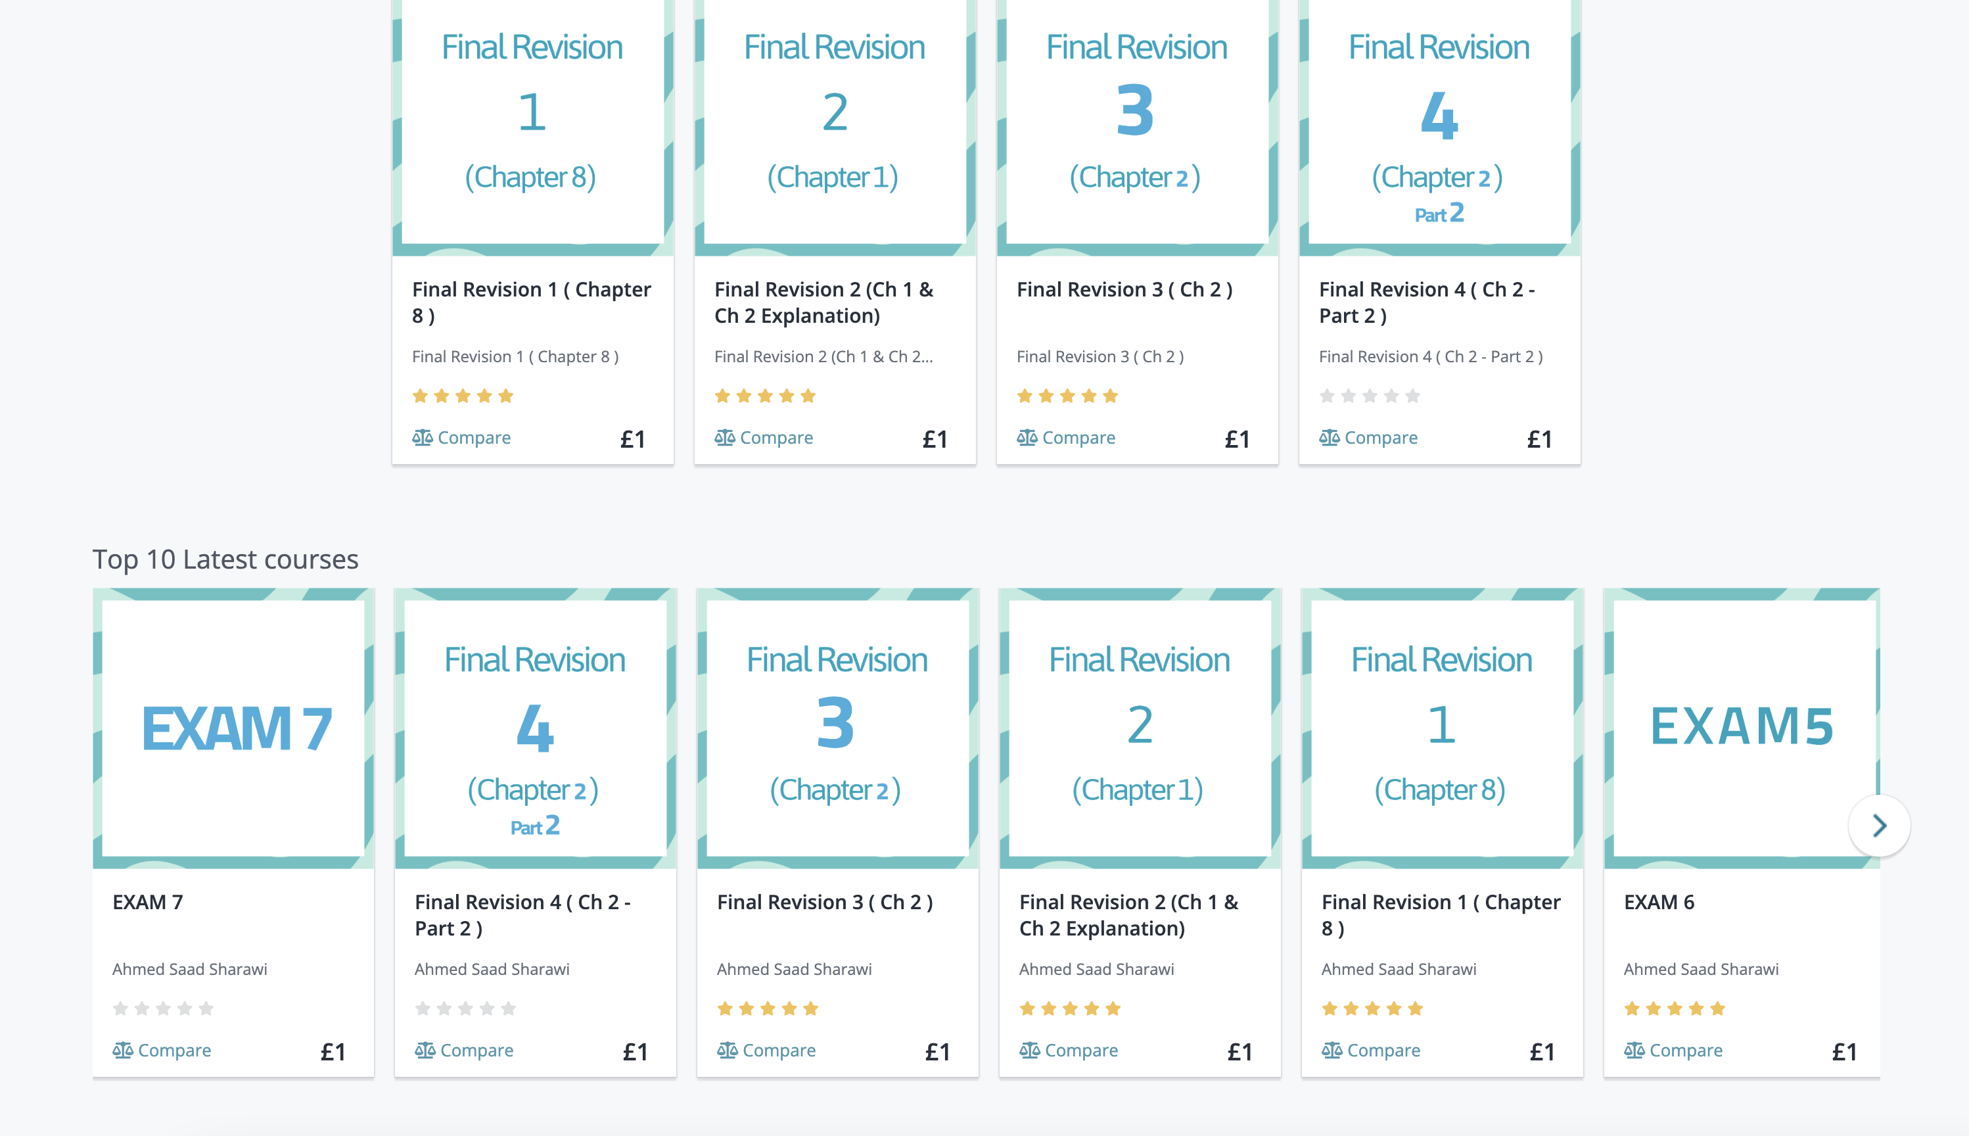This screenshot has height=1136, width=1969.
Task: Open top Final Revision 3 ( Ch 2 ) title
Action: [x=1124, y=289]
